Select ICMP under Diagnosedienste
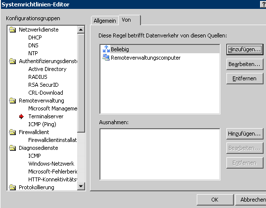 35,156
